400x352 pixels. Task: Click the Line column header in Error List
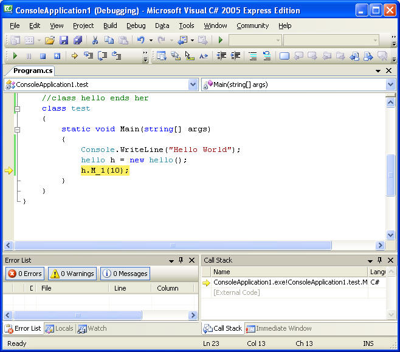[x=120, y=288]
